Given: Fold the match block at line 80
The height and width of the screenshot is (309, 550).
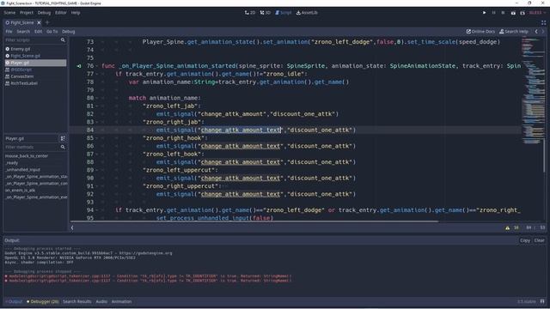Looking at the screenshot, I should click(97, 98).
